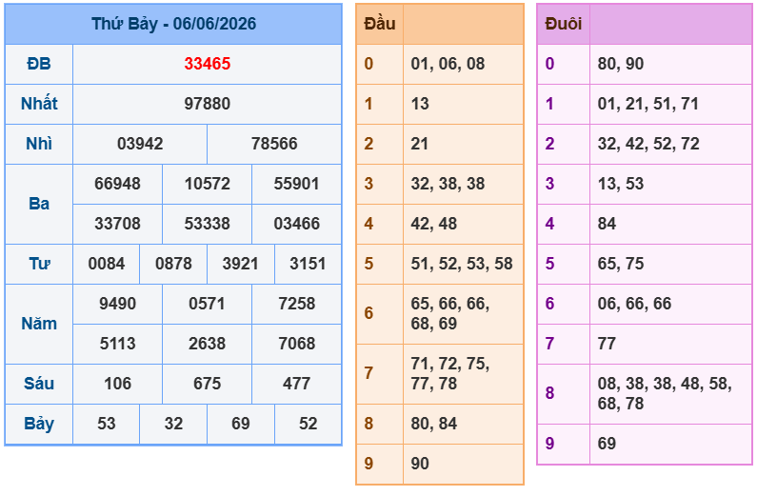Screen dimensions: 757x496
Task: Select Đầu row values 71, 72, 75, 77, 78
Action: pos(450,373)
